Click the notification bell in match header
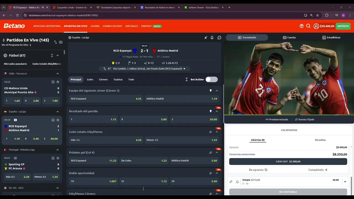The width and height of the screenshot is (354, 199). point(212,38)
